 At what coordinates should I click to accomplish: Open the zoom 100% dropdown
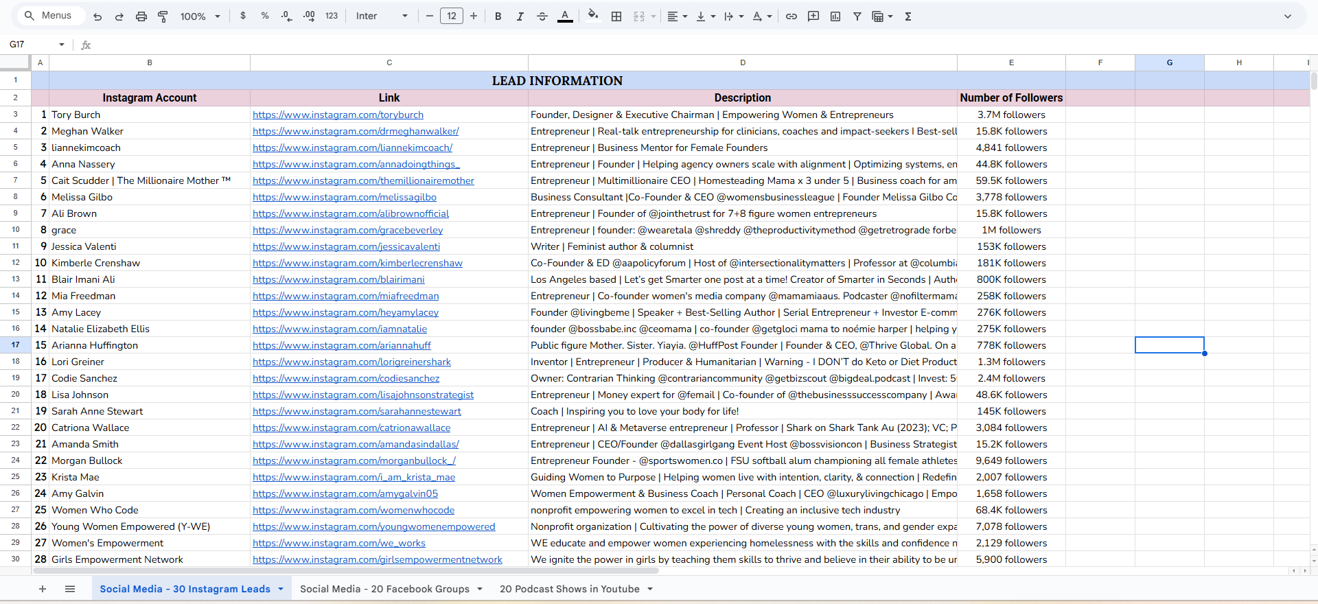pos(200,16)
